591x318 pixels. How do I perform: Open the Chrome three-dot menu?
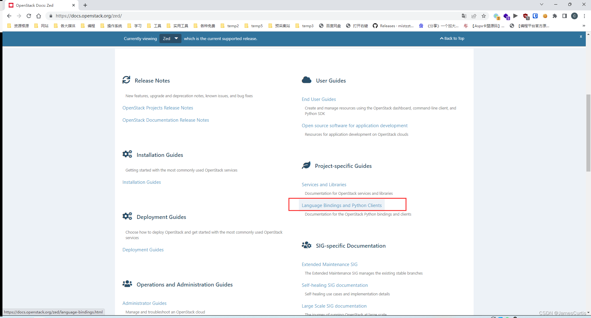click(585, 16)
